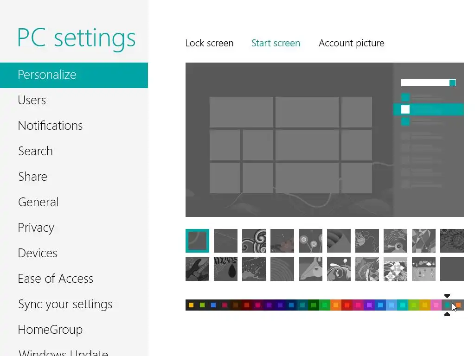The image size is (475, 356).
Task: Choose the concentric circles background thumbnail
Action: 282,269
